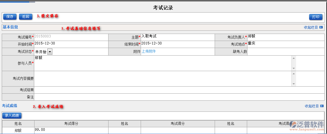Click 收起栏目 link in 基本信息 header
The height and width of the screenshot is (134, 327).
pos(311,27)
